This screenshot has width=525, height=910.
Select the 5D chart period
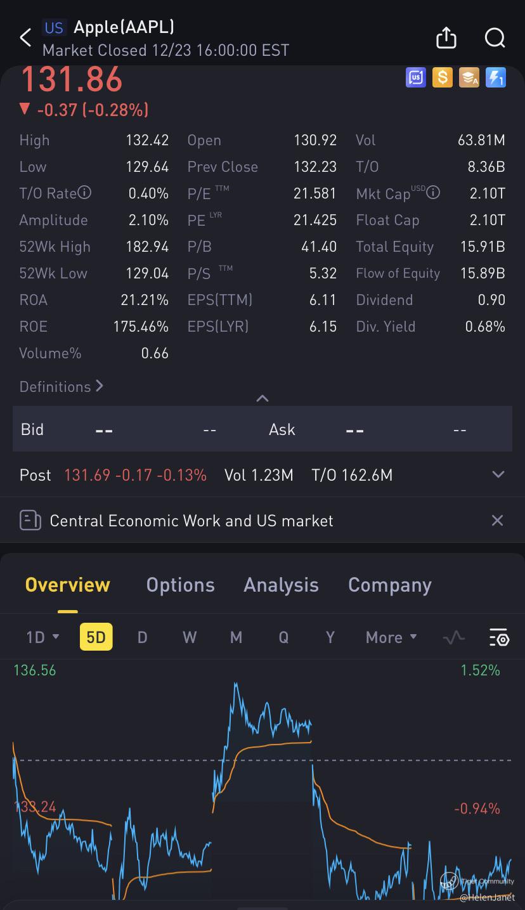[x=96, y=637]
